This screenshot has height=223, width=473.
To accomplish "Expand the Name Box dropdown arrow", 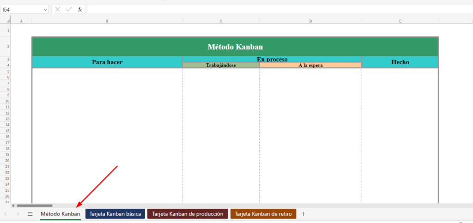I will click(45, 9).
